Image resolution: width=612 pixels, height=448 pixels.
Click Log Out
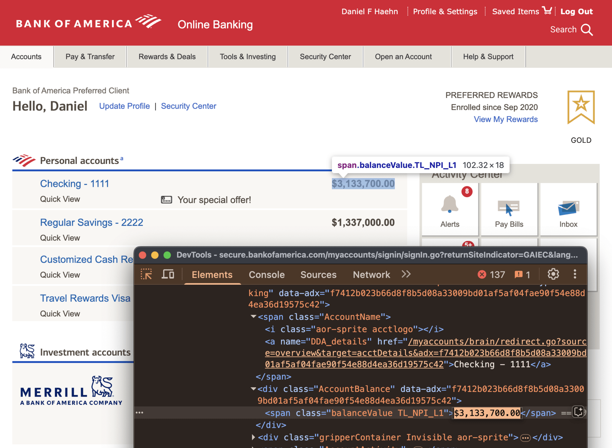576,12
